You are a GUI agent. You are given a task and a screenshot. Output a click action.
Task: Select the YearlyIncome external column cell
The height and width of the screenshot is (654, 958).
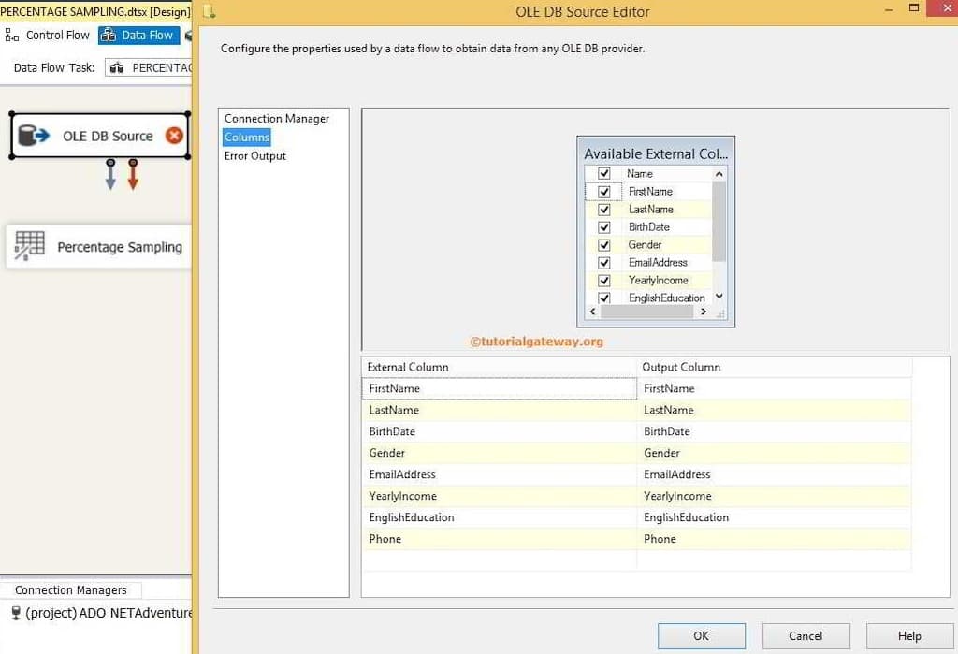500,496
